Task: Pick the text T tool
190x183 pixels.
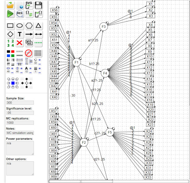Action: (x=20, y=34)
